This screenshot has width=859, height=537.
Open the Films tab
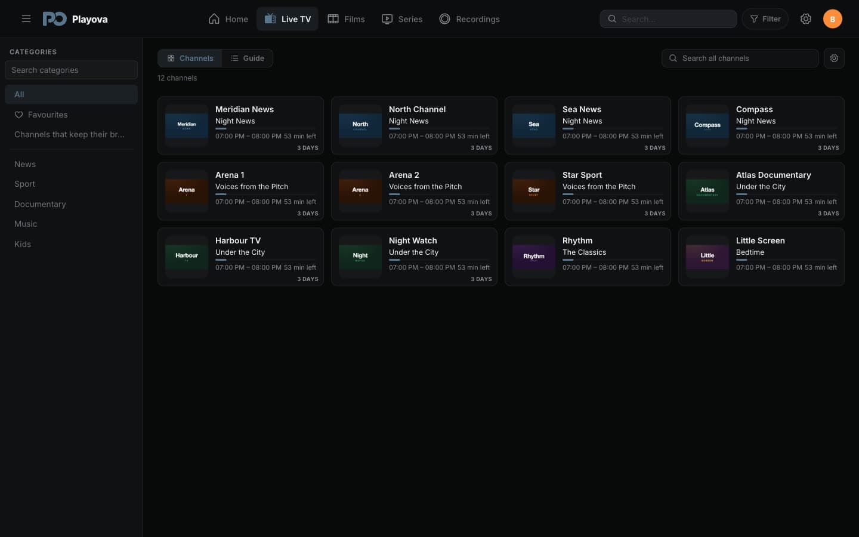click(x=346, y=19)
